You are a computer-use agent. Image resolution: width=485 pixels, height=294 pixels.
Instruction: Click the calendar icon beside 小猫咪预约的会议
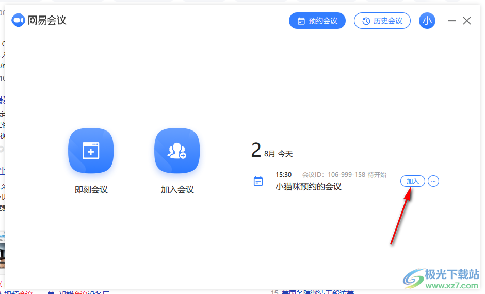click(258, 181)
